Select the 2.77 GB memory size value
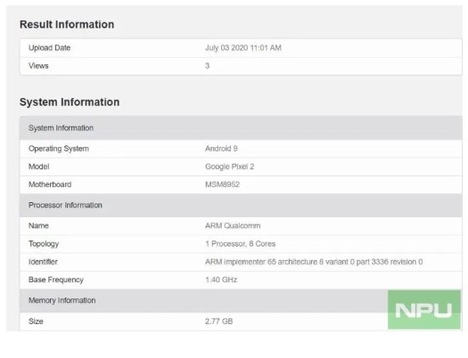 pyautogui.click(x=218, y=321)
